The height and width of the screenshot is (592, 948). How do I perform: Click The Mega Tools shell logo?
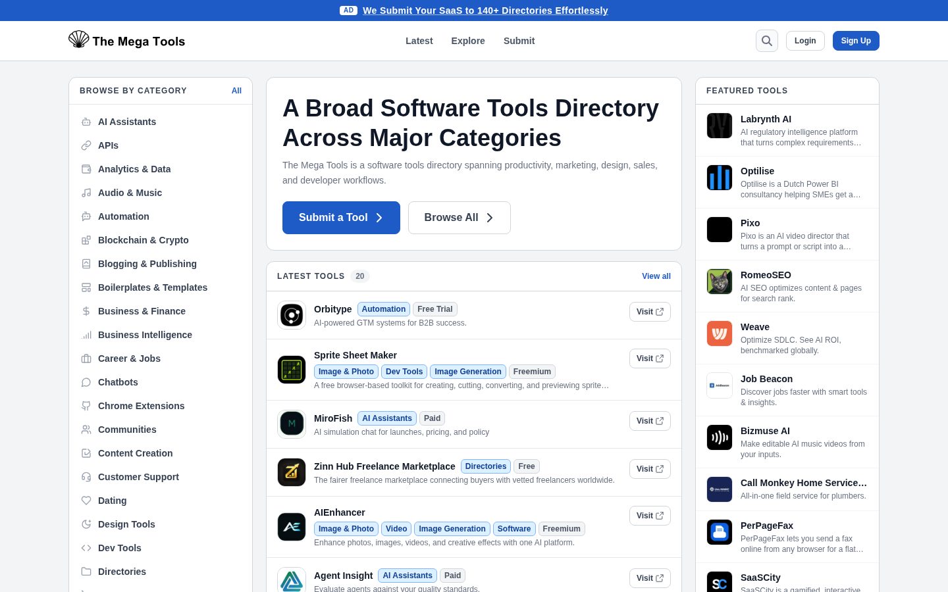point(79,39)
